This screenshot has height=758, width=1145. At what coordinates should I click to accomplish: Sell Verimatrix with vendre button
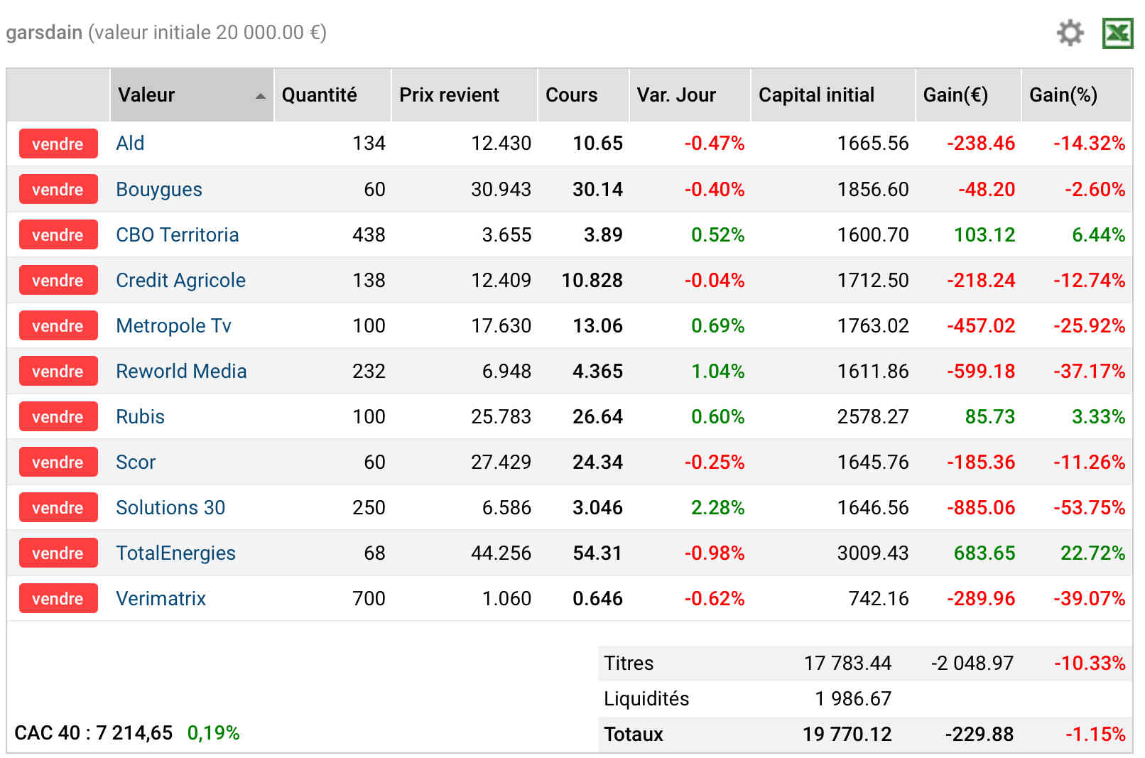point(58,598)
